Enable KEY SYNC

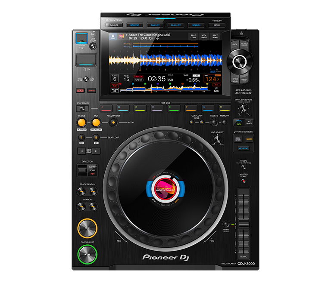244,148
